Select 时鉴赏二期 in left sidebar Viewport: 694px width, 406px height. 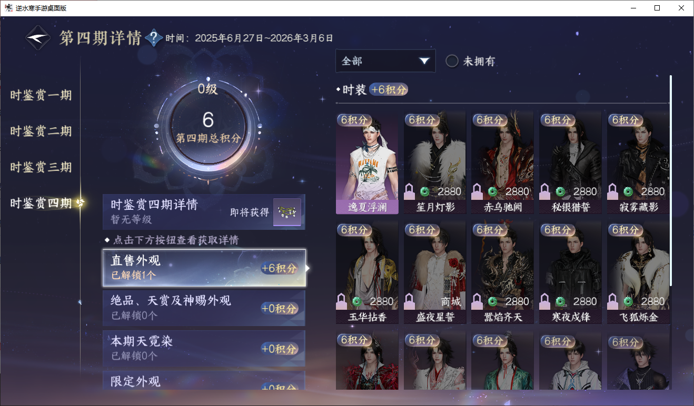(x=41, y=131)
